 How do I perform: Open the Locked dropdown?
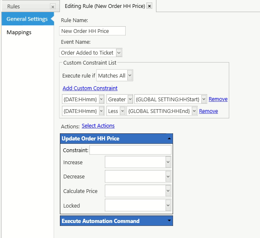(168, 205)
